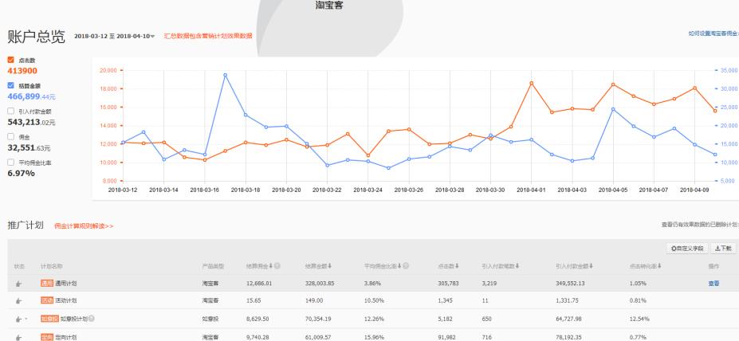Uncheck the 点击数 metric checkbox
The width and height of the screenshot is (739, 341).
[10, 60]
